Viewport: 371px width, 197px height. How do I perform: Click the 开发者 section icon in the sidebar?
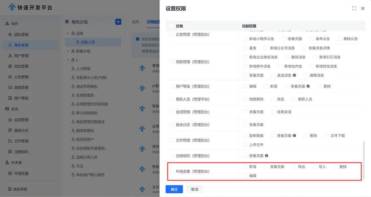tap(7, 163)
